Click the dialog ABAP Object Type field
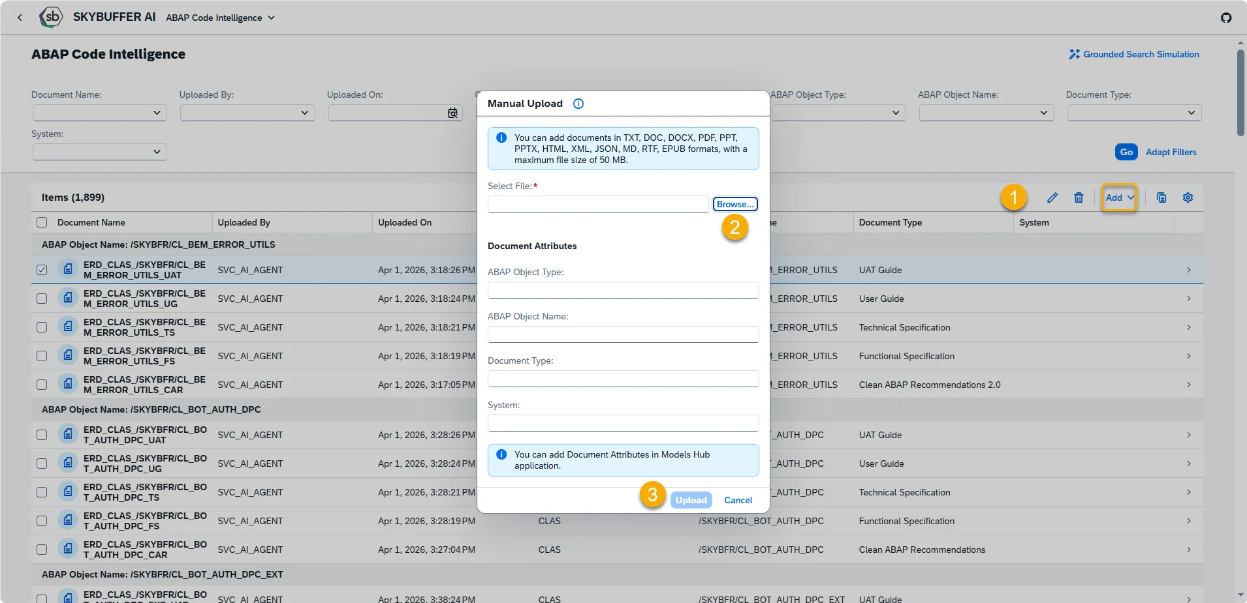Viewport: 1247px width, 603px height. point(623,290)
